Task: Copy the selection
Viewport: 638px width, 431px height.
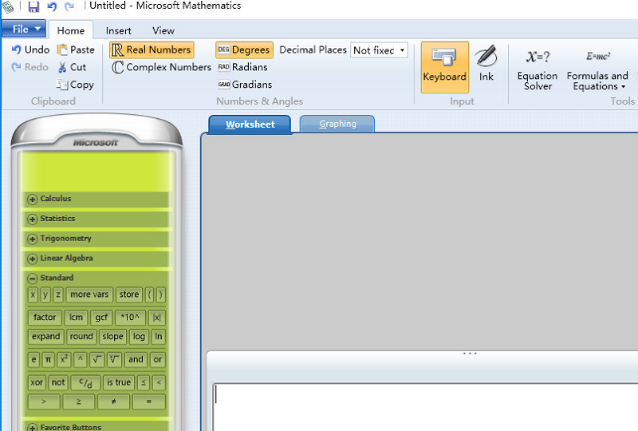Action: coord(75,85)
